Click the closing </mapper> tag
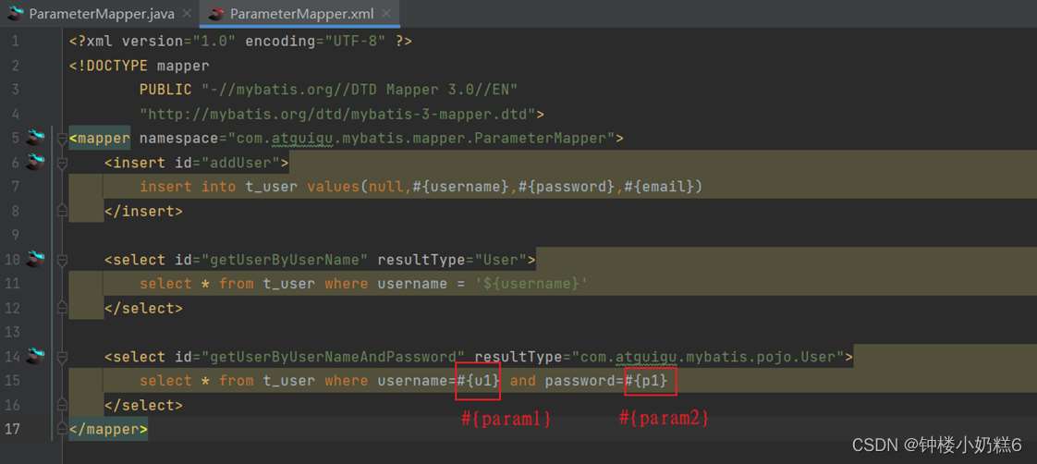Image resolution: width=1037 pixels, height=464 pixels. [x=108, y=430]
